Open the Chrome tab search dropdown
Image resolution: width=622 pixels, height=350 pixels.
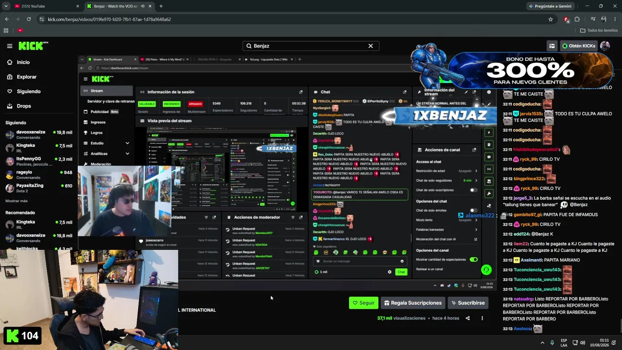pos(6,6)
